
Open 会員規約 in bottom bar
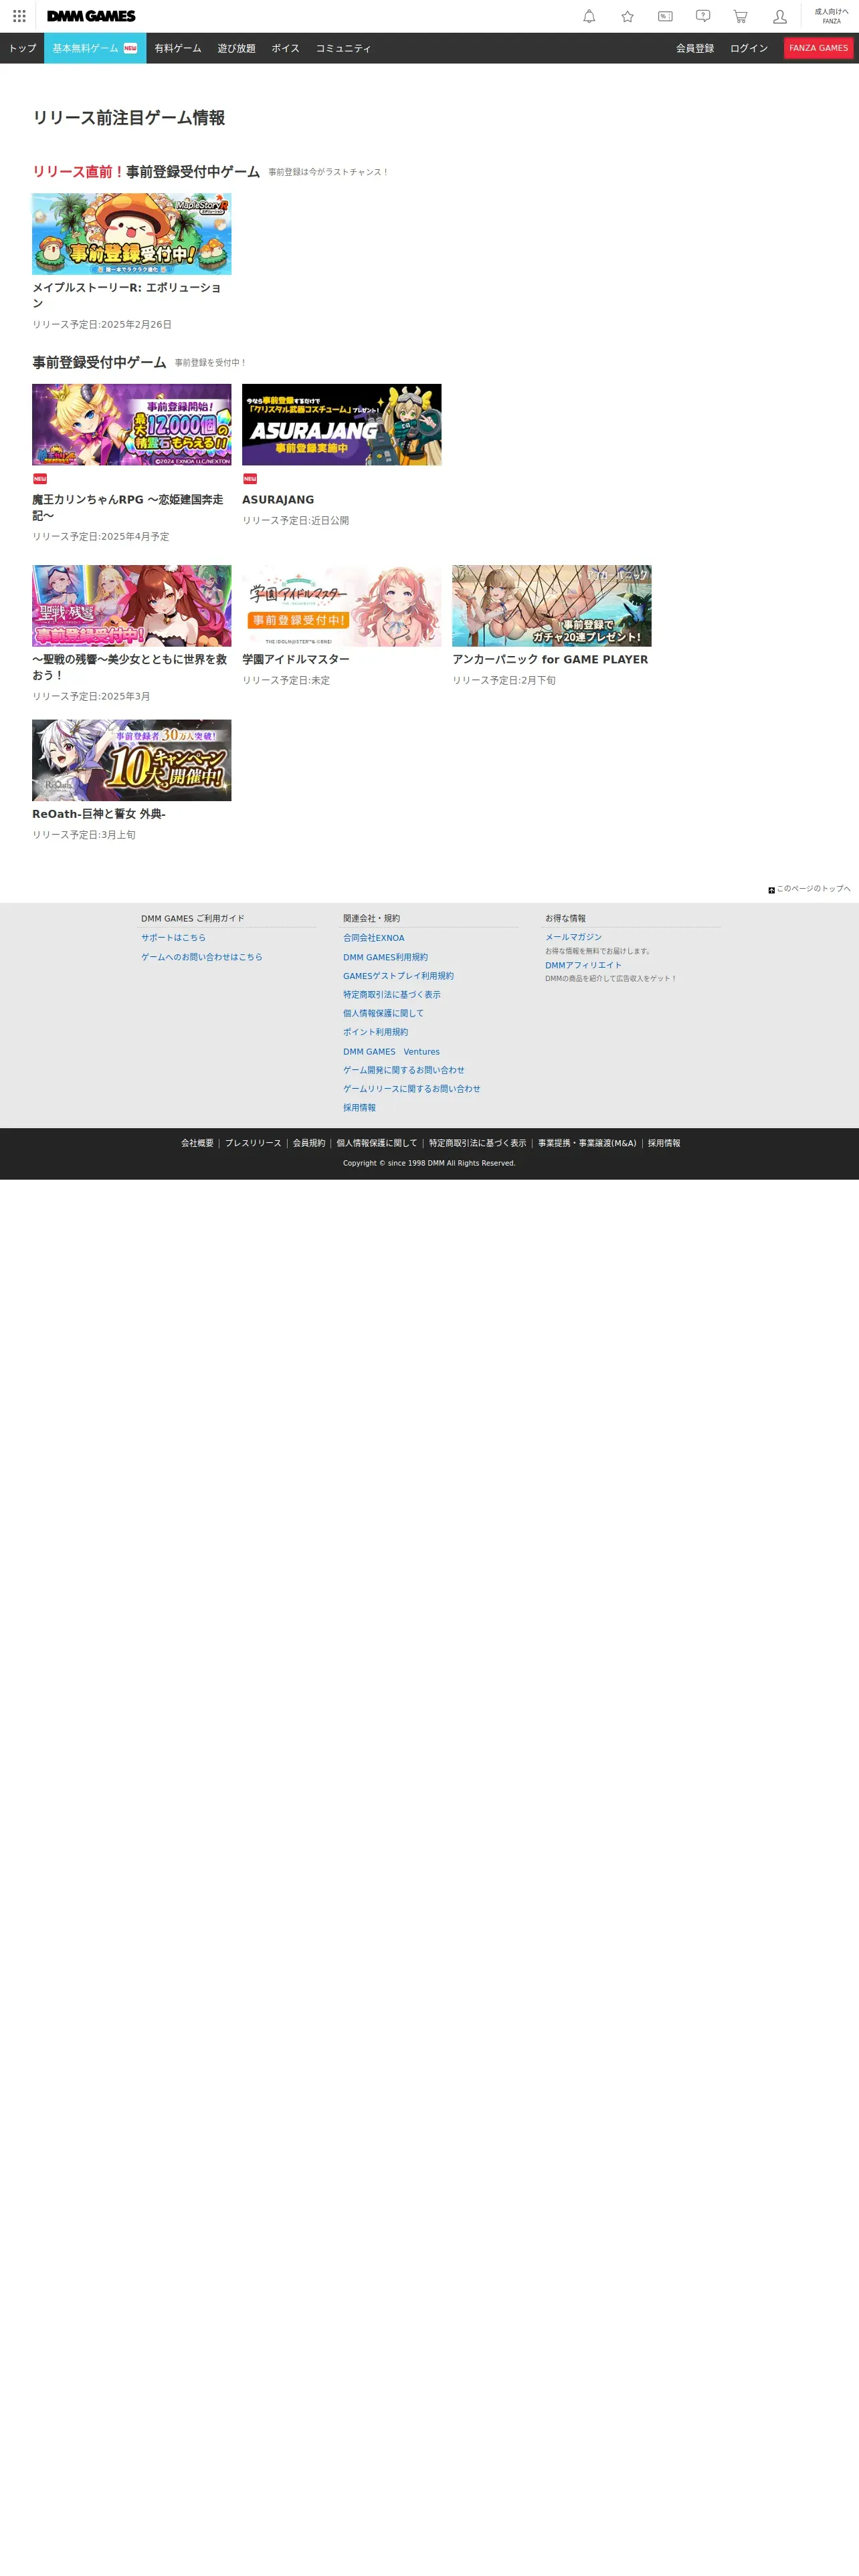(309, 1143)
